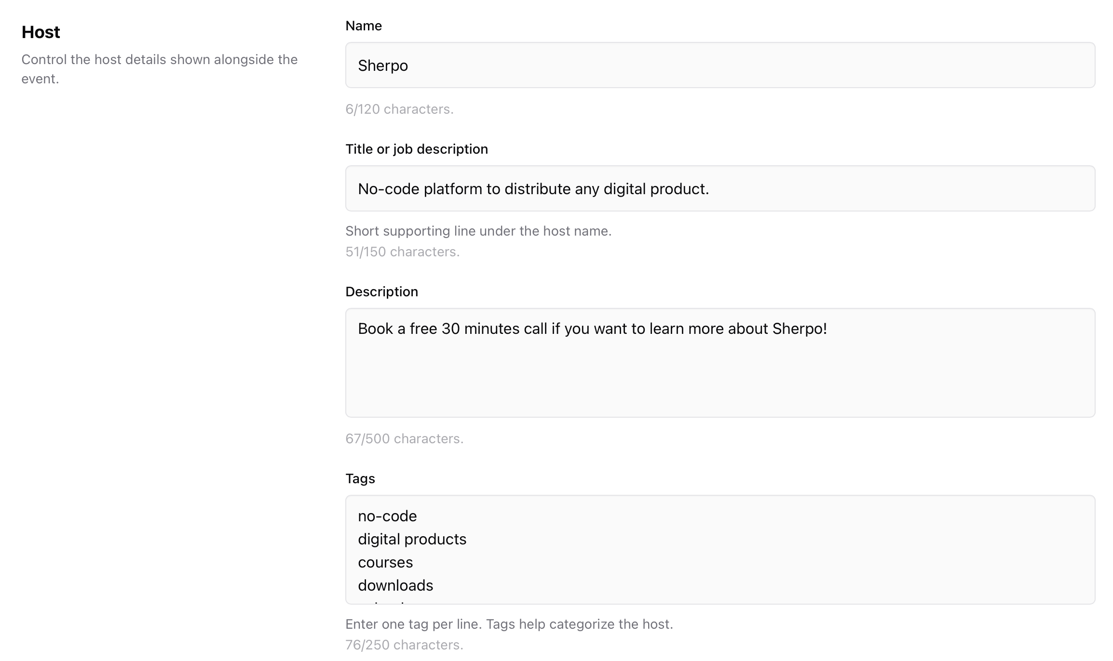Click the Name field label
The image size is (1113, 661).
pyautogui.click(x=363, y=26)
